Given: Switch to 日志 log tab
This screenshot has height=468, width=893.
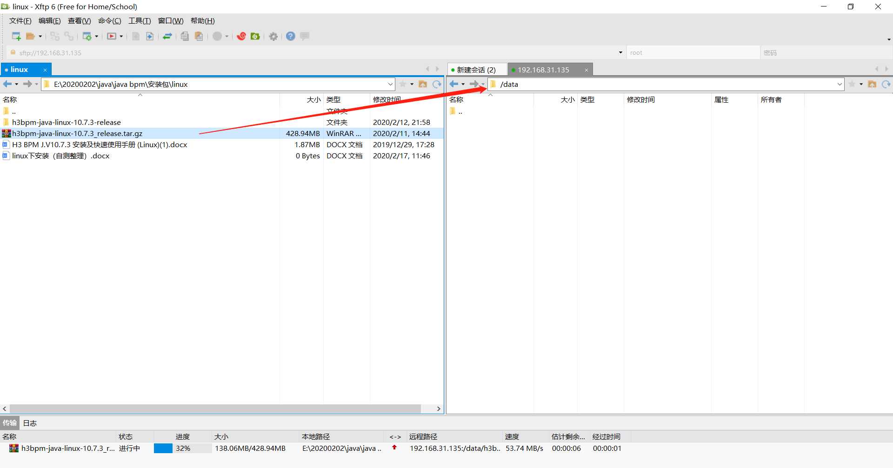Looking at the screenshot, I should [x=30, y=423].
